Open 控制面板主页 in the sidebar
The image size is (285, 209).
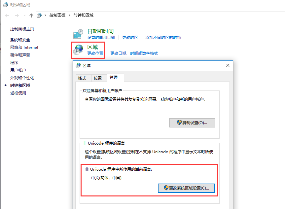22,29
